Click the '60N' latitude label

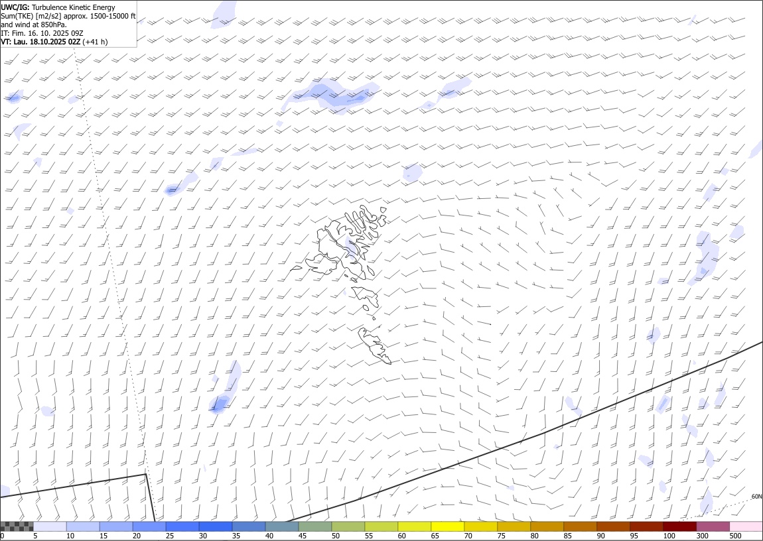756,497
